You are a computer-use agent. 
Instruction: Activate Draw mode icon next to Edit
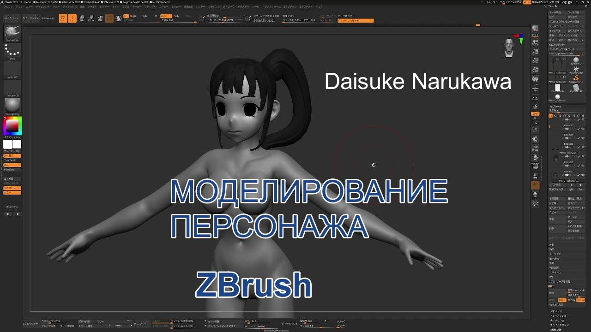pos(72,18)
